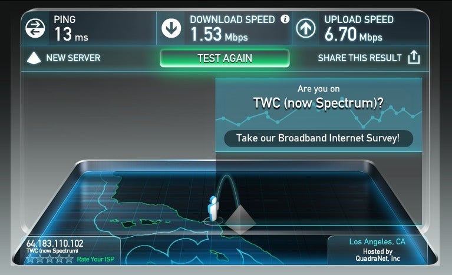
Task: Rate ISP with the first star
Action: pyautogui.click(x=30, y=259)
